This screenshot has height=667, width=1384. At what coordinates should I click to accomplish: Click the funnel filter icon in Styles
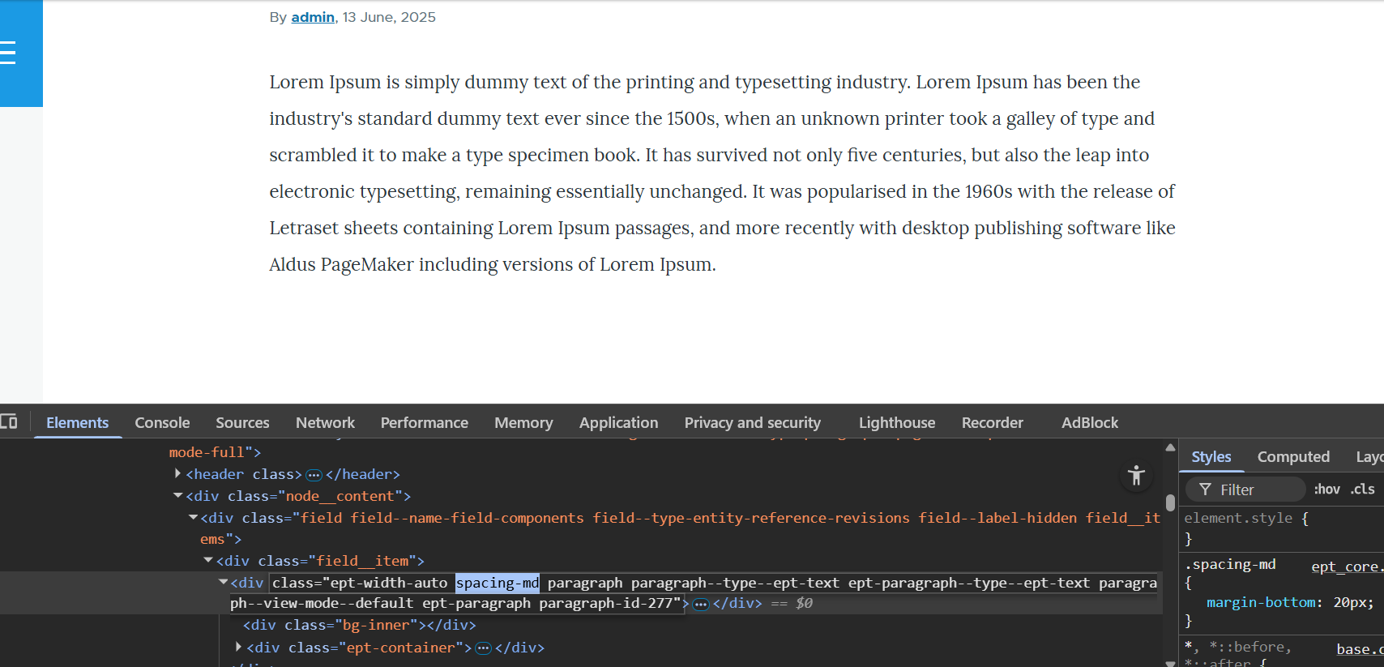(x=1205, y=490)
